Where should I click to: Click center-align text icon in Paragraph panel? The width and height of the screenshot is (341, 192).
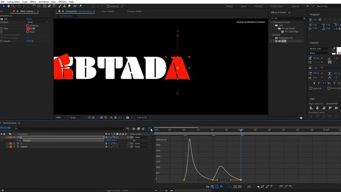pyautogui.click(x=315, y=20)
